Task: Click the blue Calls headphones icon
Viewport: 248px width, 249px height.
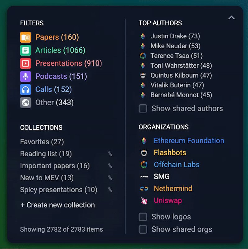Action: coord(25,90)
